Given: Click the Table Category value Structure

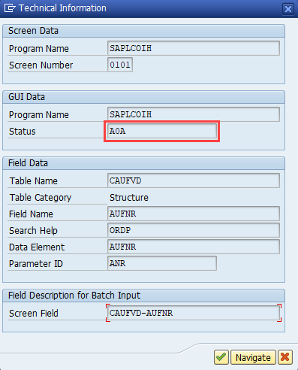Looking at the screenshot, I should click(129, 198).
